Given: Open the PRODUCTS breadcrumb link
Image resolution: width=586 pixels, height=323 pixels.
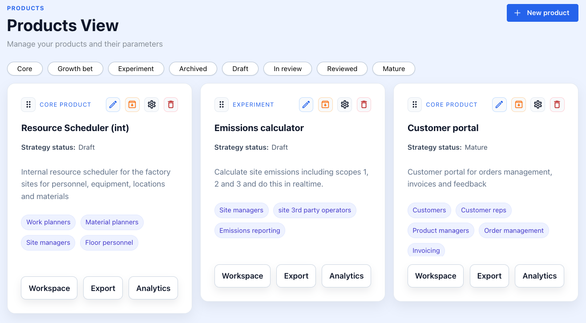Looking at the screenshot, I should 25,8.
